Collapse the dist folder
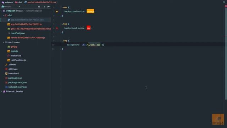Image resolution: width=227 pixels, height=128 pixels. point(4,15)
